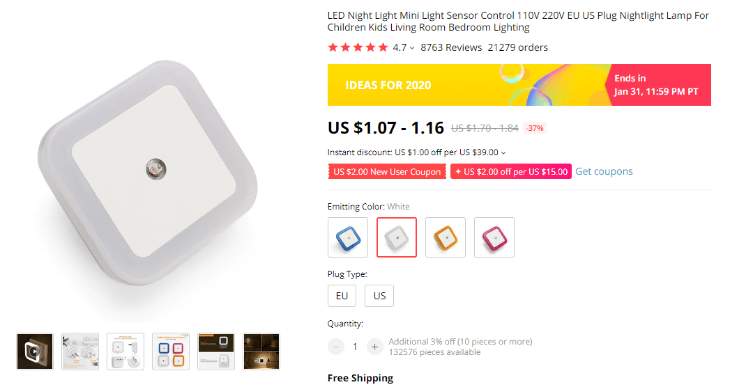Increase quantity with plus button
This screenshot has height=387, width=730.
[375, 347]
